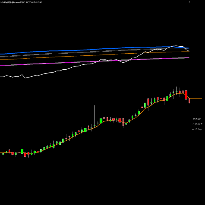Click the flat orange projection line at right end
The image size is (205, 205).
(x=196, y=98)
